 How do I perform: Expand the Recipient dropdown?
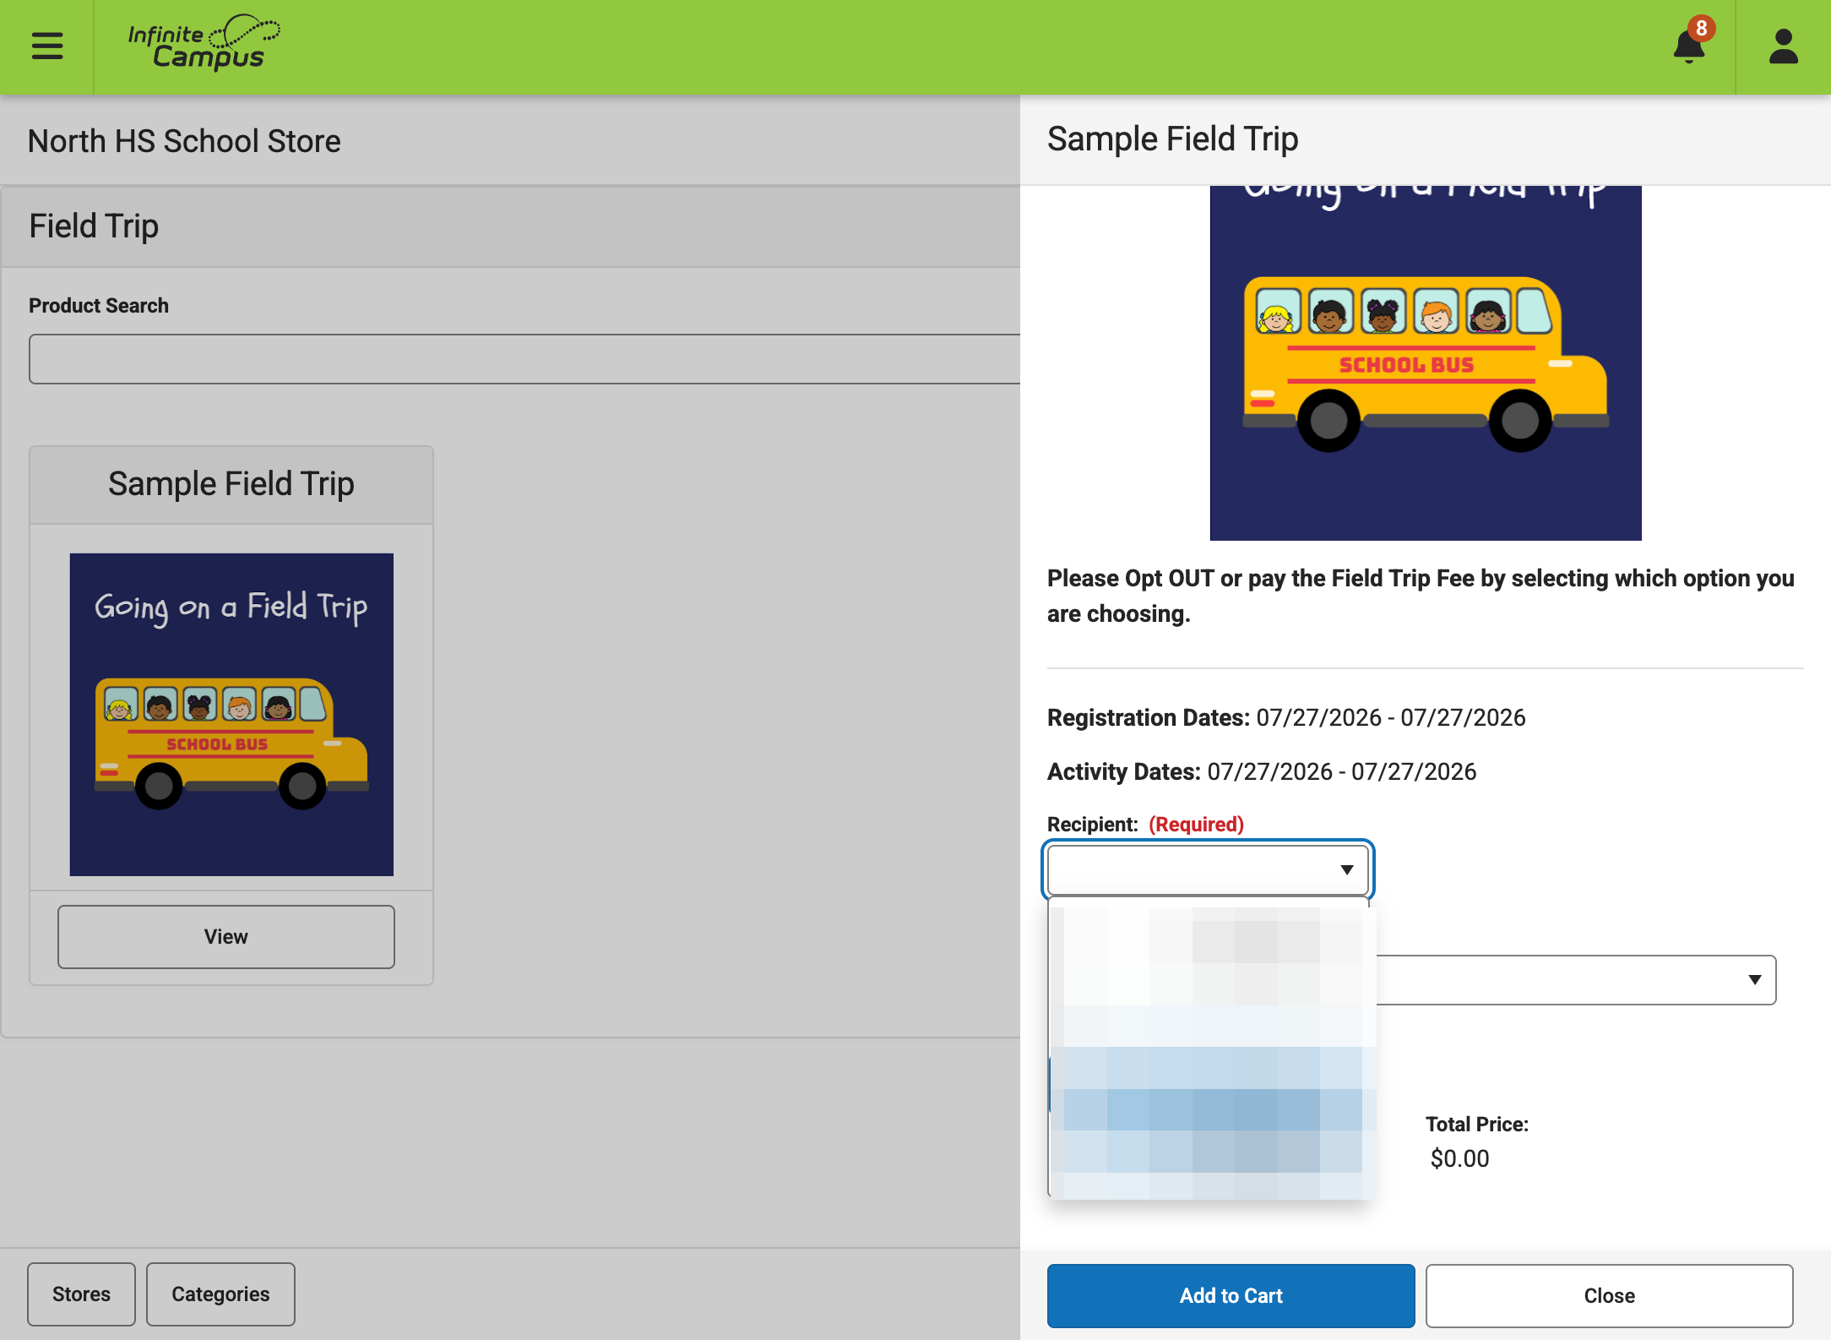pyautogui.click(x=1208, y=869)
